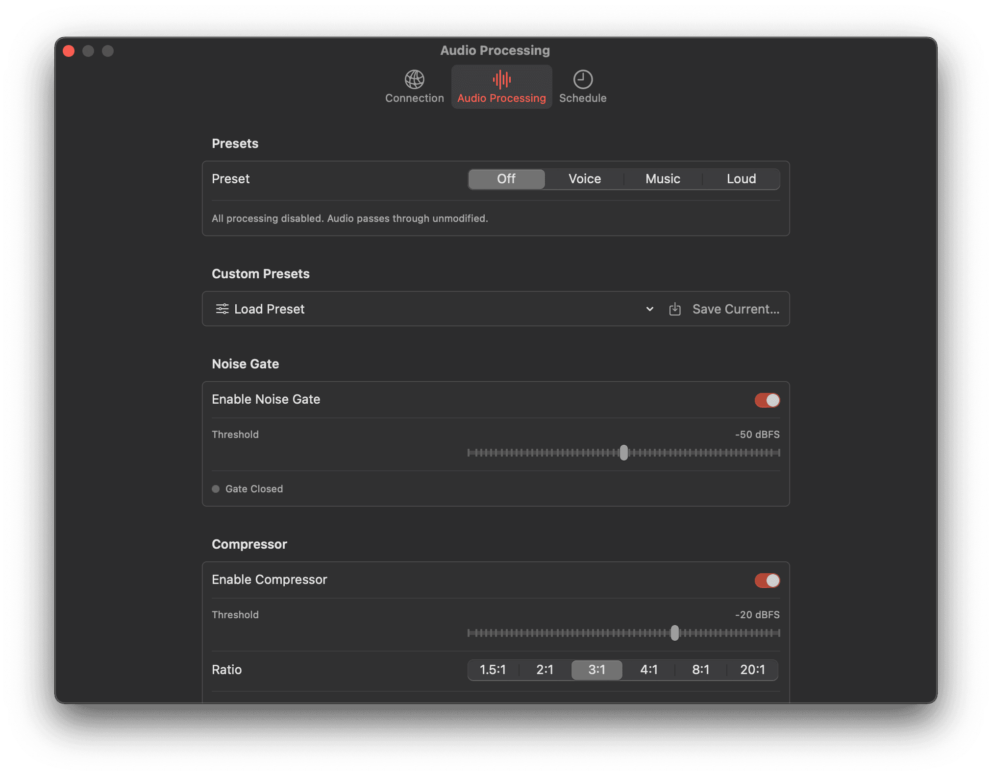
Task: Click the Audio Processing window title
Action: 495,50
